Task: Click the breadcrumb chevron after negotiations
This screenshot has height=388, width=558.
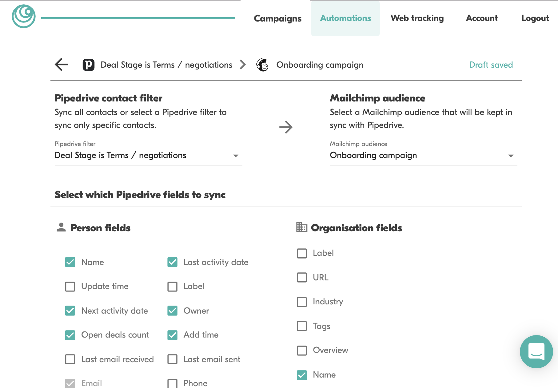Action: [243, 65]
